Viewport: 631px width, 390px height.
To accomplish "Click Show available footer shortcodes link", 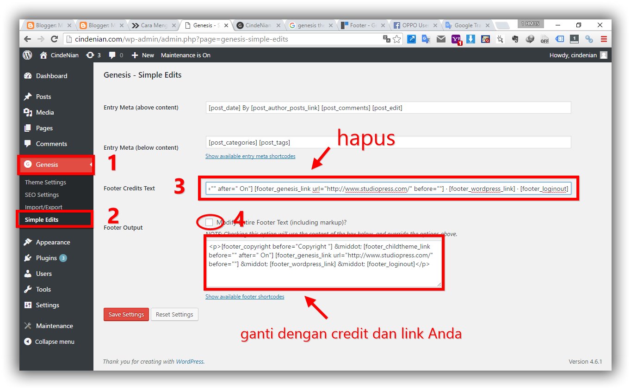I will [245, 297].
